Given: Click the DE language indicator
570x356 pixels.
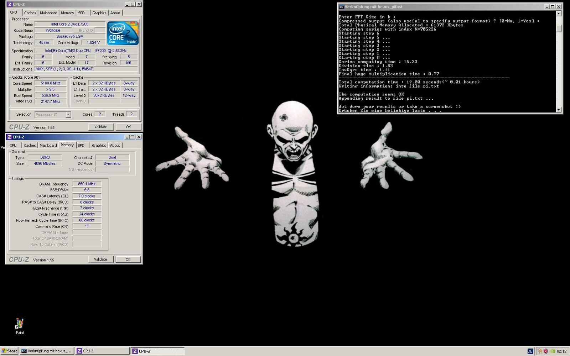Looking at the screenshot, I should pos(530,351).
